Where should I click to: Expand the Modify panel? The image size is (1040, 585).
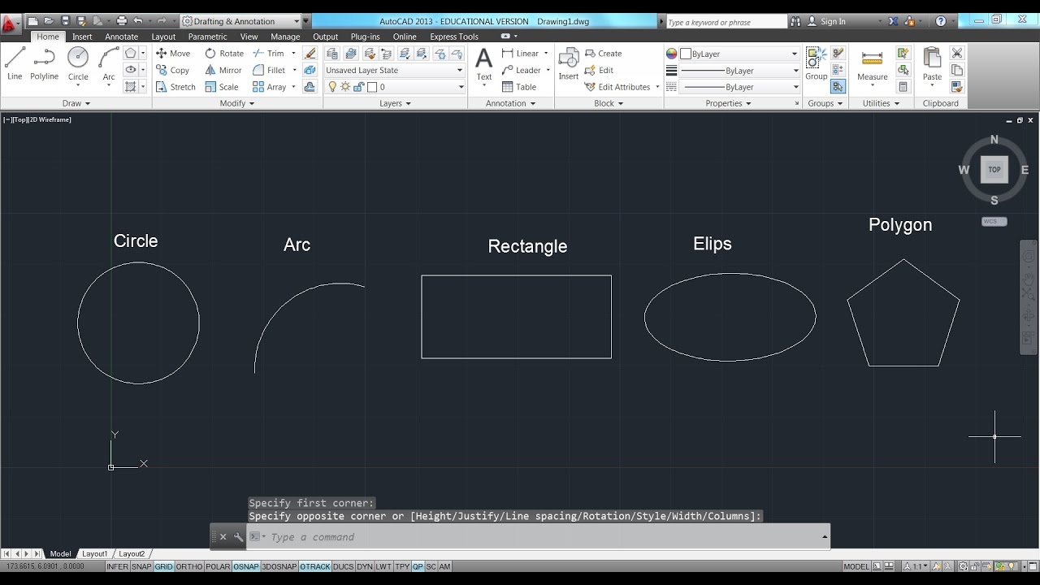pyautogui.click(x=237, y=103)
